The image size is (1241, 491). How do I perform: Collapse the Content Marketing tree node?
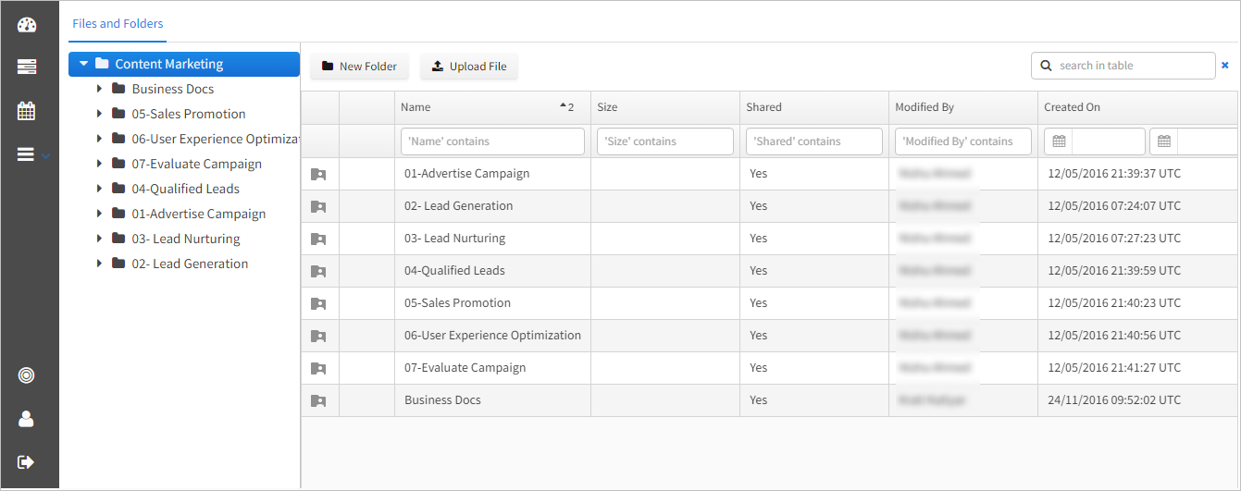coord(83,64)
